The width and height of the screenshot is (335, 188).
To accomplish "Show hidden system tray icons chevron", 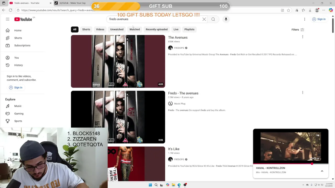I will pyautogui.click(x=303, y=185).
